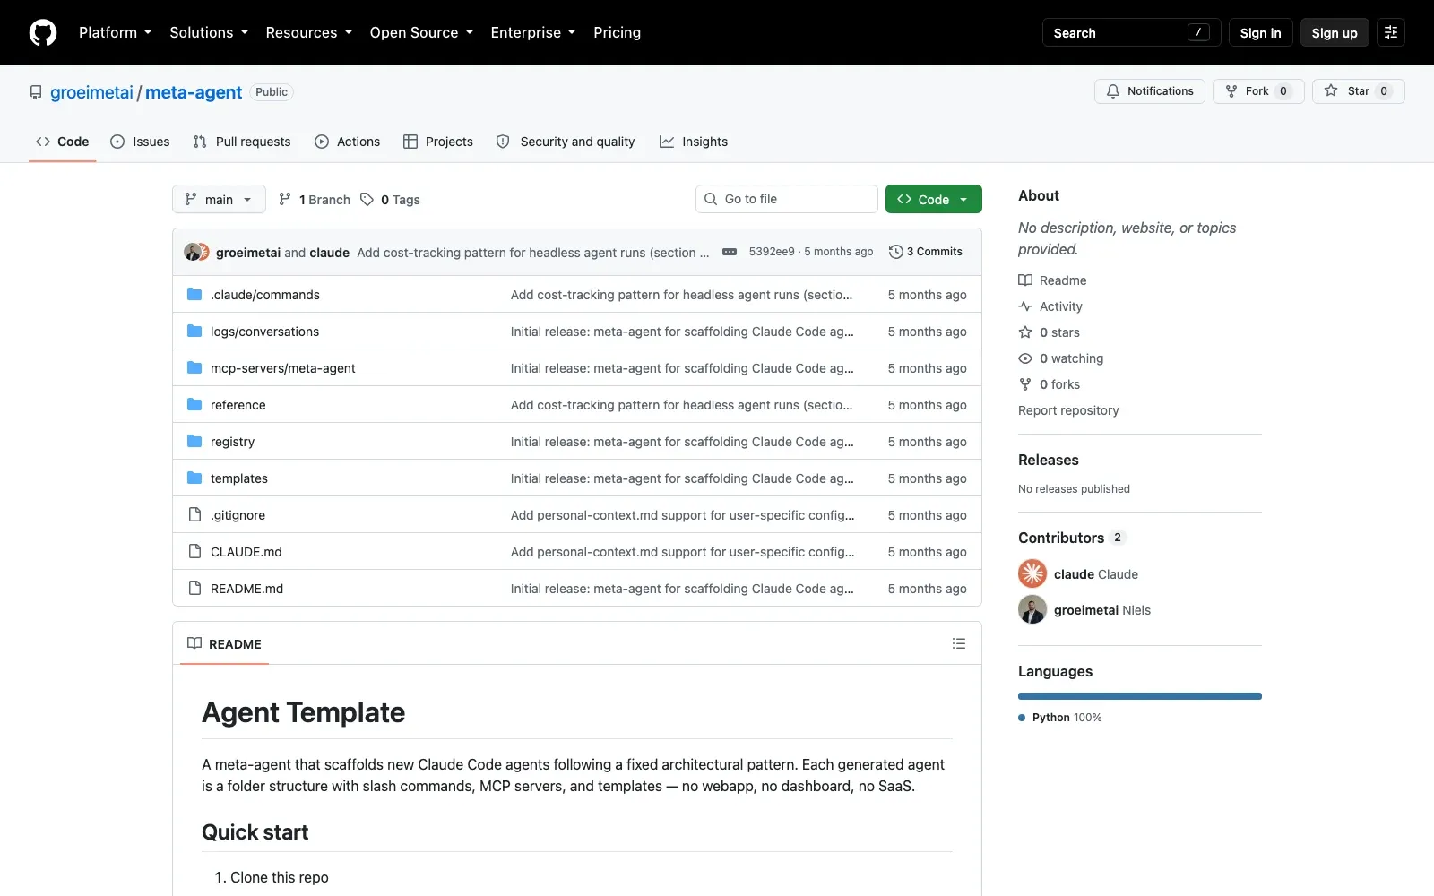Image resolution: width=1434 pixels, height=896 pixels.
Task: Switch to the Pull requests tab
Action: pyautogui.click(x=242, y=142)
